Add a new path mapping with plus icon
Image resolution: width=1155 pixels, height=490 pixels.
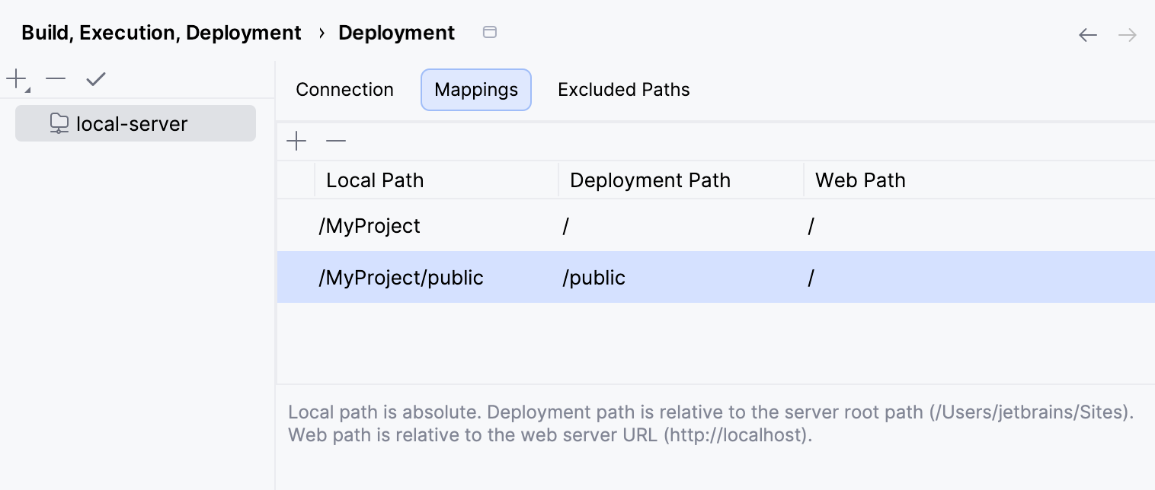click(296, 141)
